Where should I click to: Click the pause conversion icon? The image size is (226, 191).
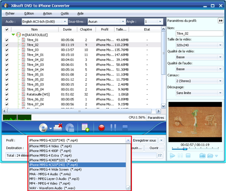[x=113, y=128]
